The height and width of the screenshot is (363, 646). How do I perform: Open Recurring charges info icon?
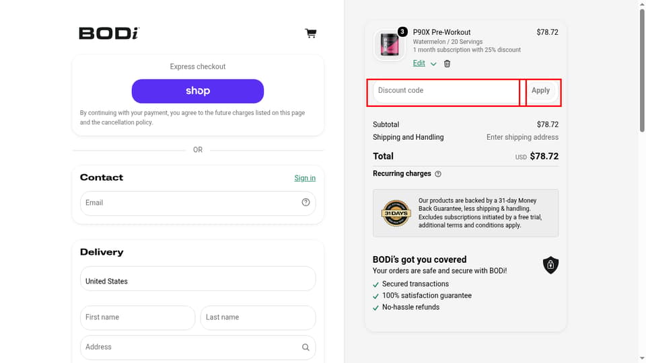click(438, 174)
